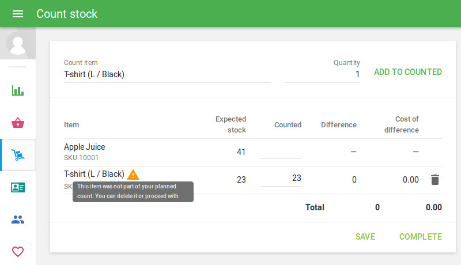Open the Employees ID card icon

point(18,187)
